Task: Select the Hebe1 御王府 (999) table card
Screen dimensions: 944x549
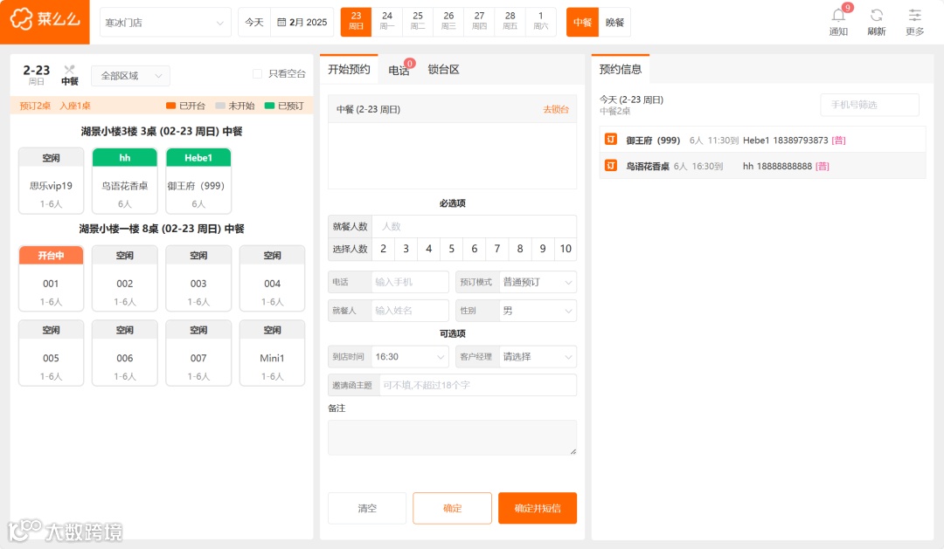Action: (x=198, y=181)
